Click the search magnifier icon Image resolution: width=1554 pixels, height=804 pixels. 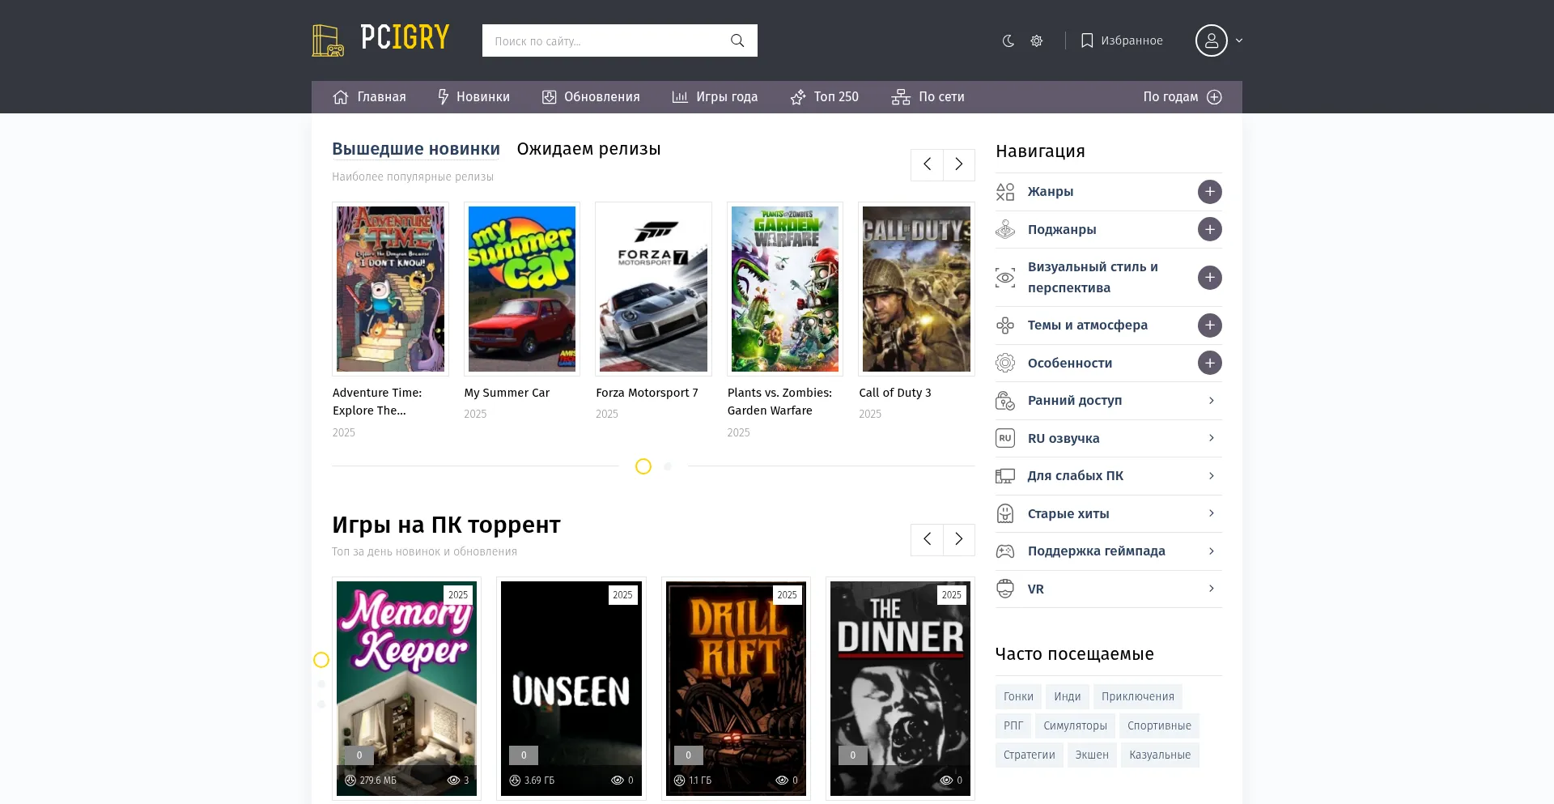click(737, 40)
